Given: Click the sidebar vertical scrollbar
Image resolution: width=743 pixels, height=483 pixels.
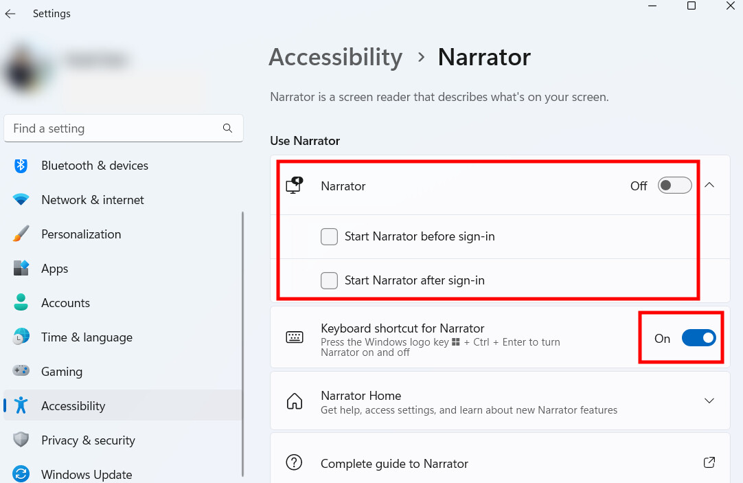Looking at the screenshot, I should 243,344.
